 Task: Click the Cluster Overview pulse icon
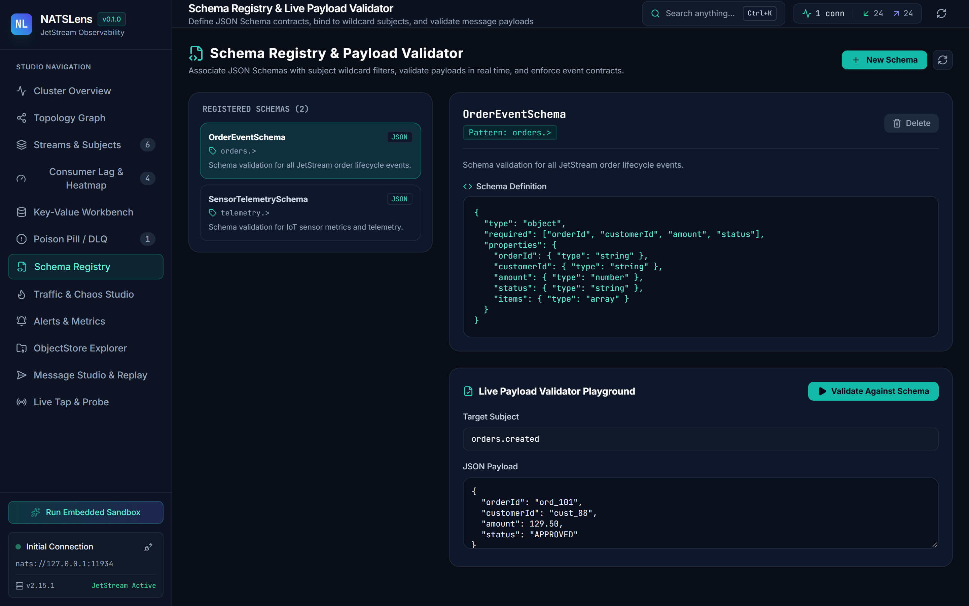tap(22, 91)
